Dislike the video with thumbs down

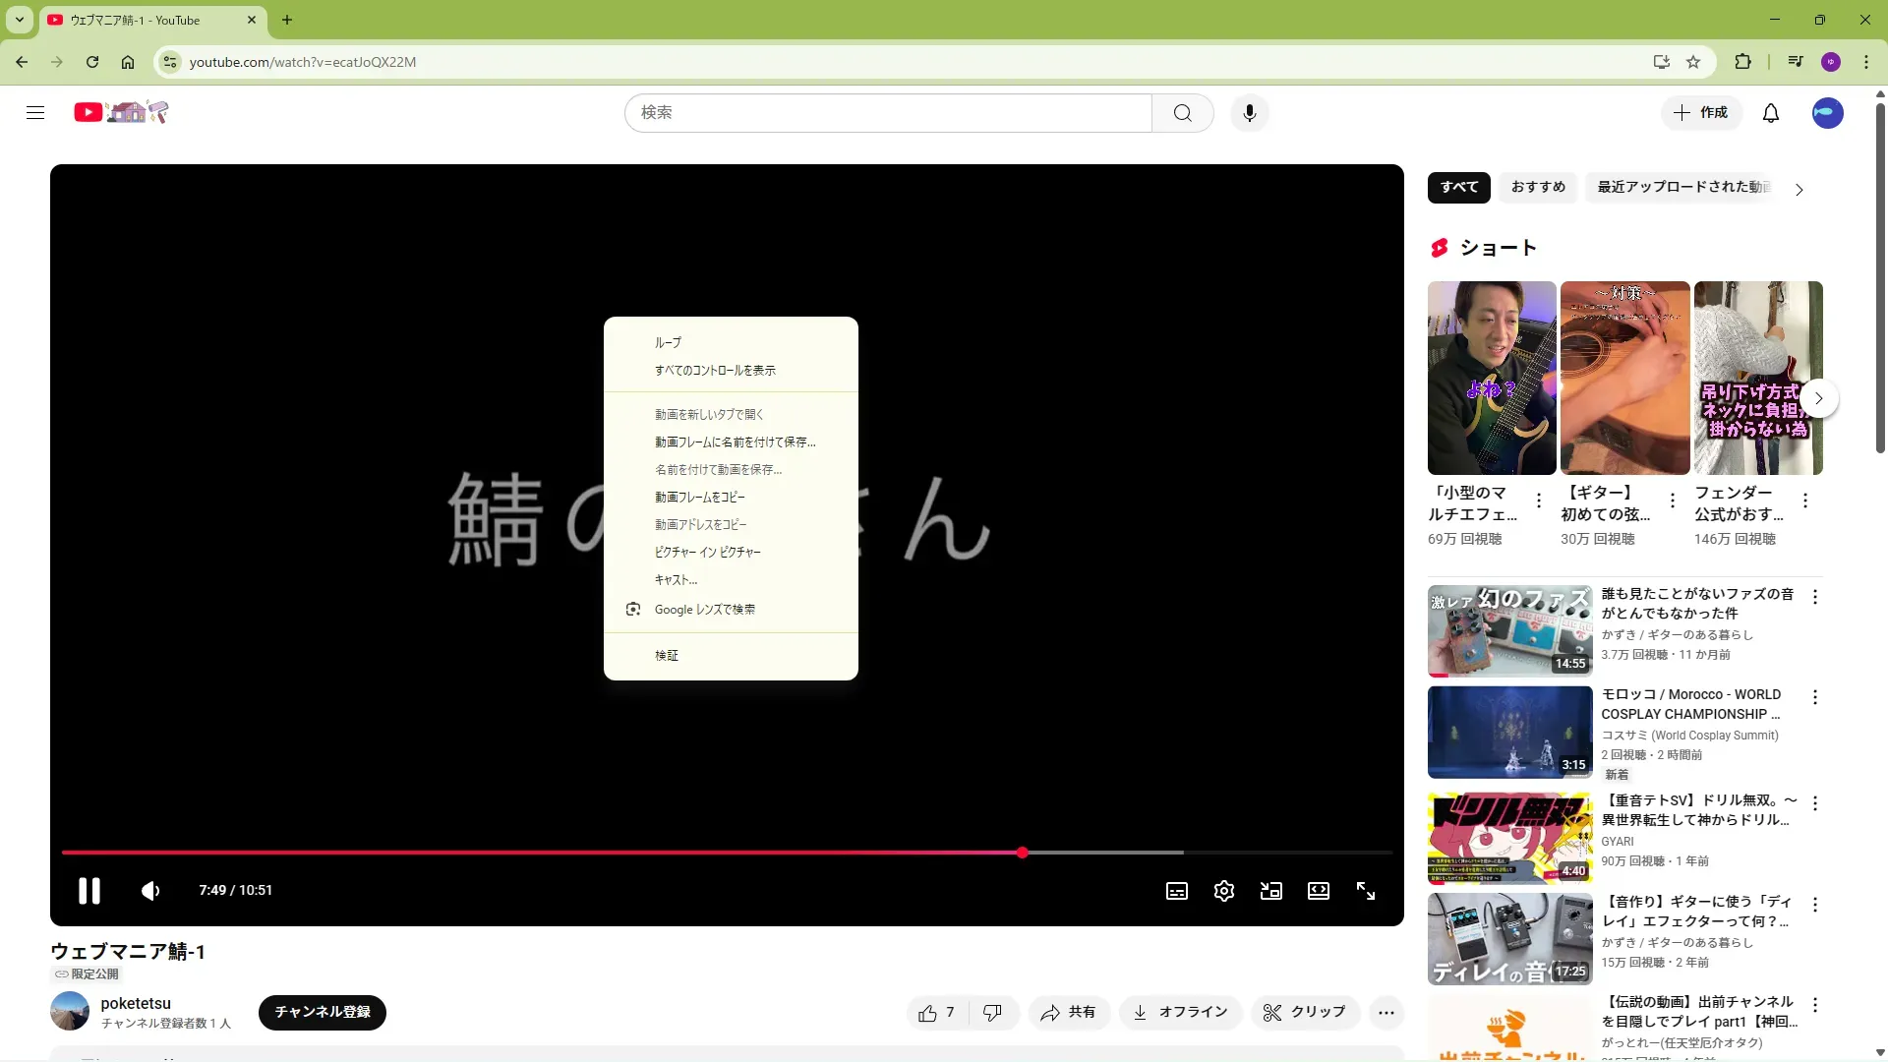[x=993, y=1013]
